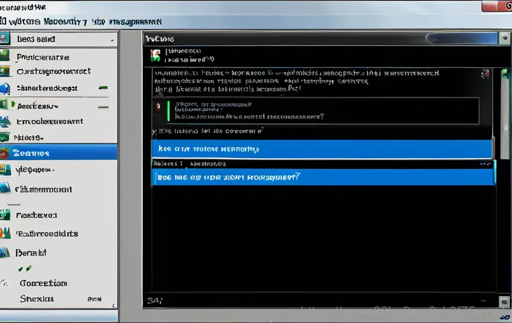Click the dash expander right of third sidebar item

click(103, 88)
